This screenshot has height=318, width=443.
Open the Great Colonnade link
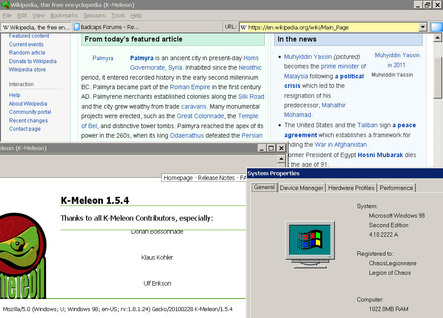[x=200, y=116]
